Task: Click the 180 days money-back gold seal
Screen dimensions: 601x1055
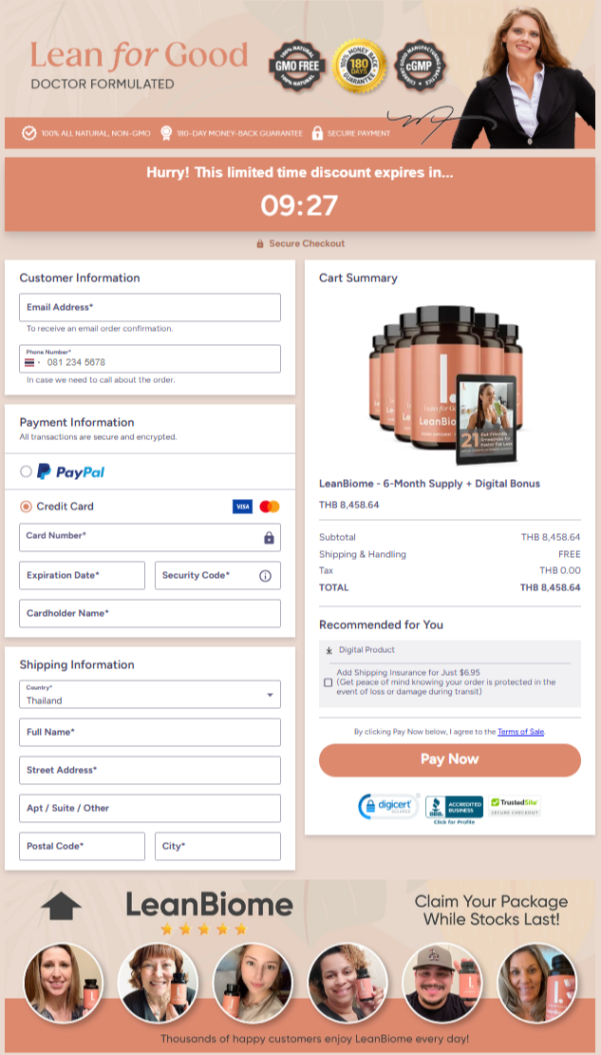Action: point(358,65)
